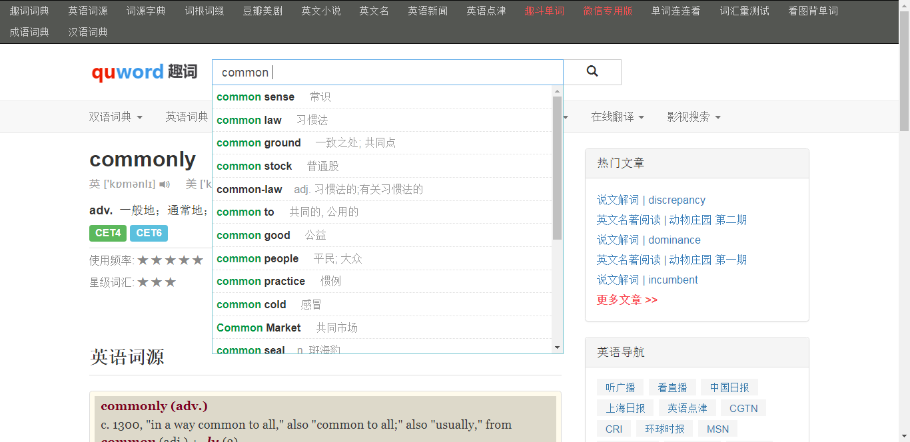Open 词根词缀 in top bar
Viewport: 910px width, 442px height.
205,11
